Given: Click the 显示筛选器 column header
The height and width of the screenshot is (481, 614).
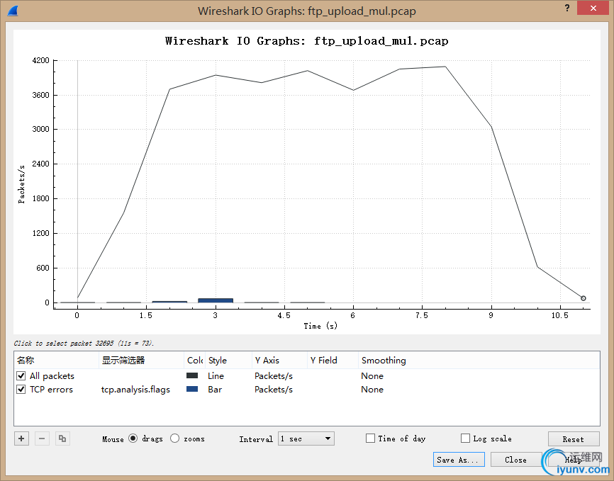Looking at the screenshot, I should [x=141, y=360].
